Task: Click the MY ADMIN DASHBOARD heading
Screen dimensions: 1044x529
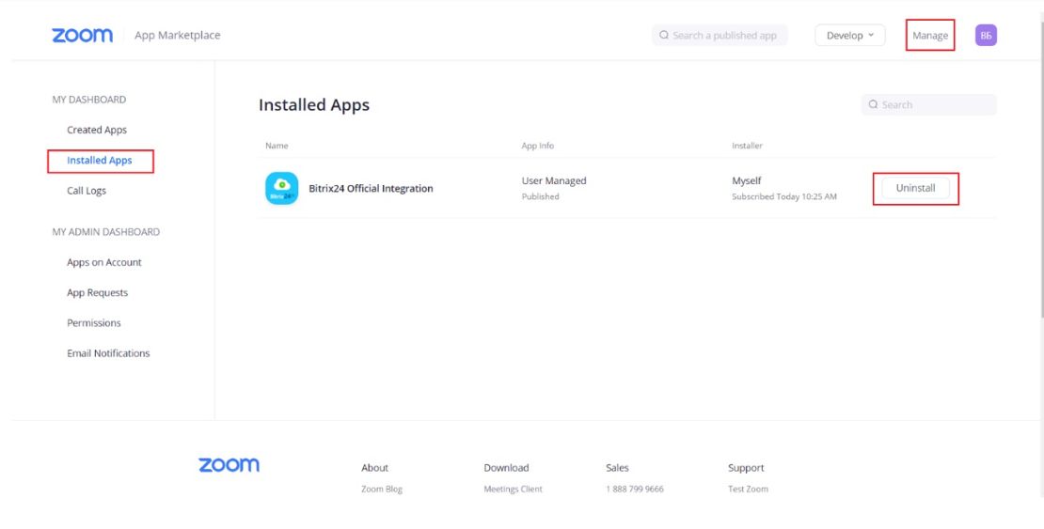Action: [106, 232]
